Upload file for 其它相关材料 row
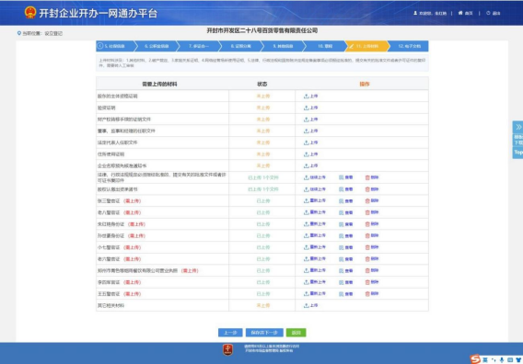Viewport: 523px width, 364px height. (x=310, y=305)
